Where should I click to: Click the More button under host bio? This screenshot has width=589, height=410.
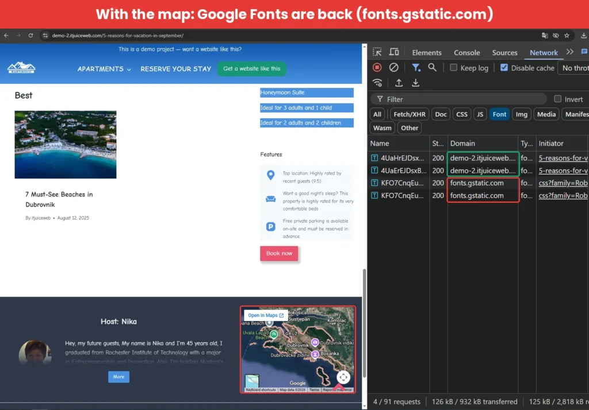tap(118, 377)
